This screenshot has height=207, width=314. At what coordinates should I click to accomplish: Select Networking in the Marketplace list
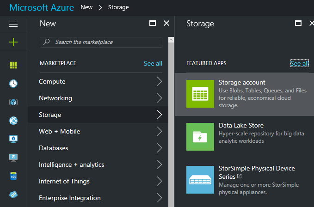coord(55,98)
